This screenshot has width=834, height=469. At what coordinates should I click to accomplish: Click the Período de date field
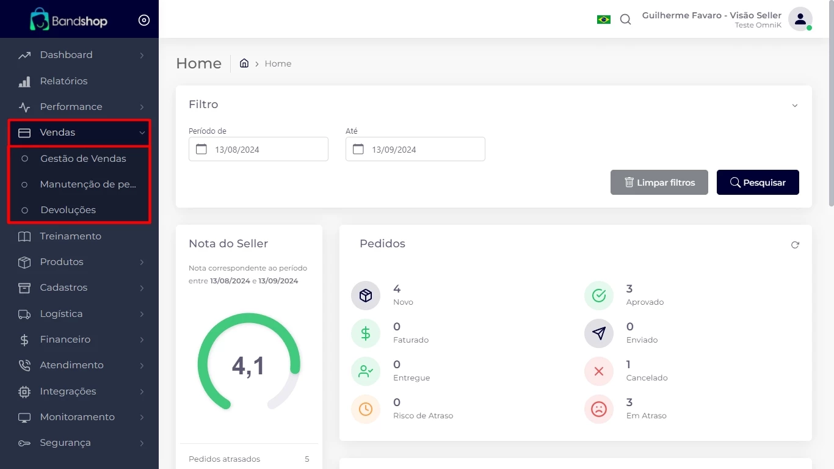258,149
